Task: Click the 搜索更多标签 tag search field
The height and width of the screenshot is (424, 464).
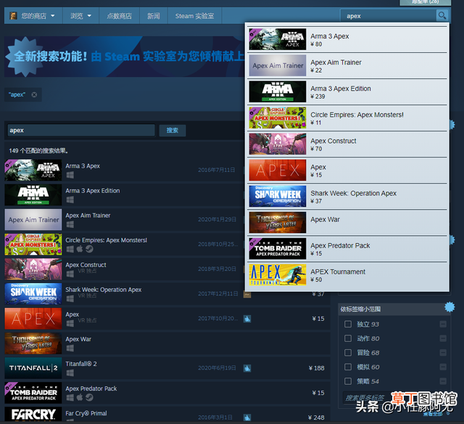Action: pos(367,398)
